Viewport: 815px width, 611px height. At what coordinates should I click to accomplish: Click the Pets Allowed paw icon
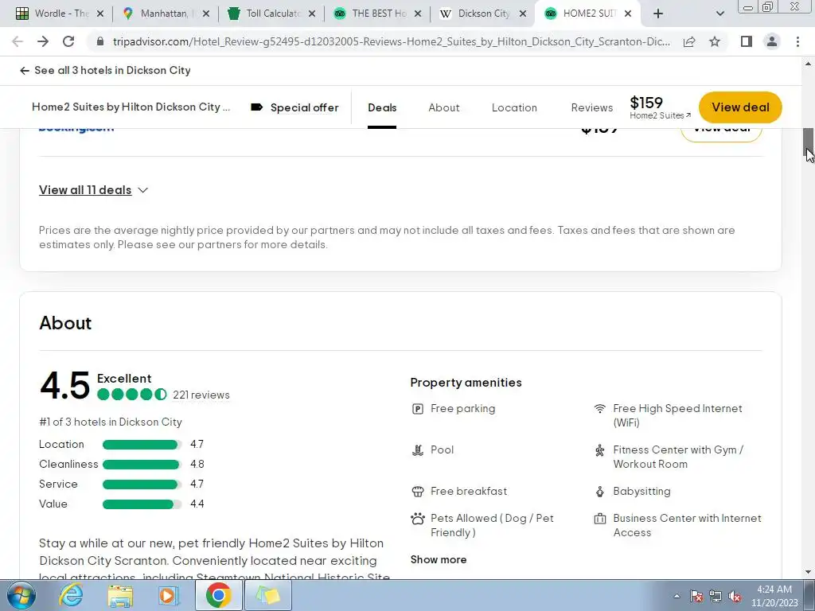417,519
